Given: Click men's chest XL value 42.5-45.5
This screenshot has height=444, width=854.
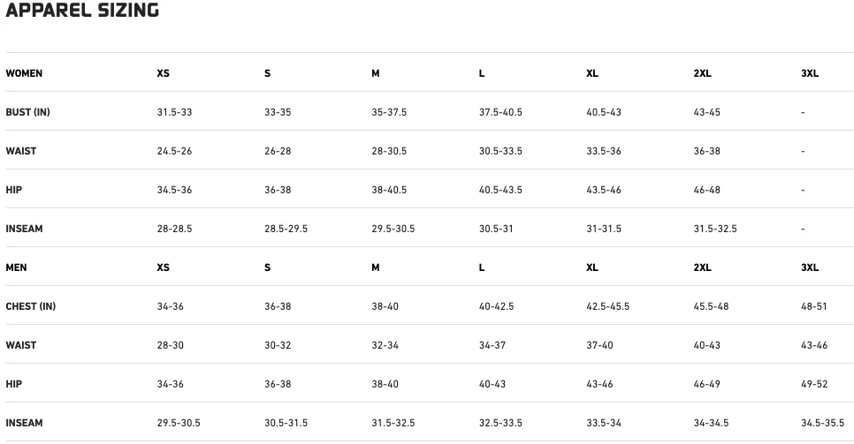Looking at the screenshot, I should click(x=608, y=306).
